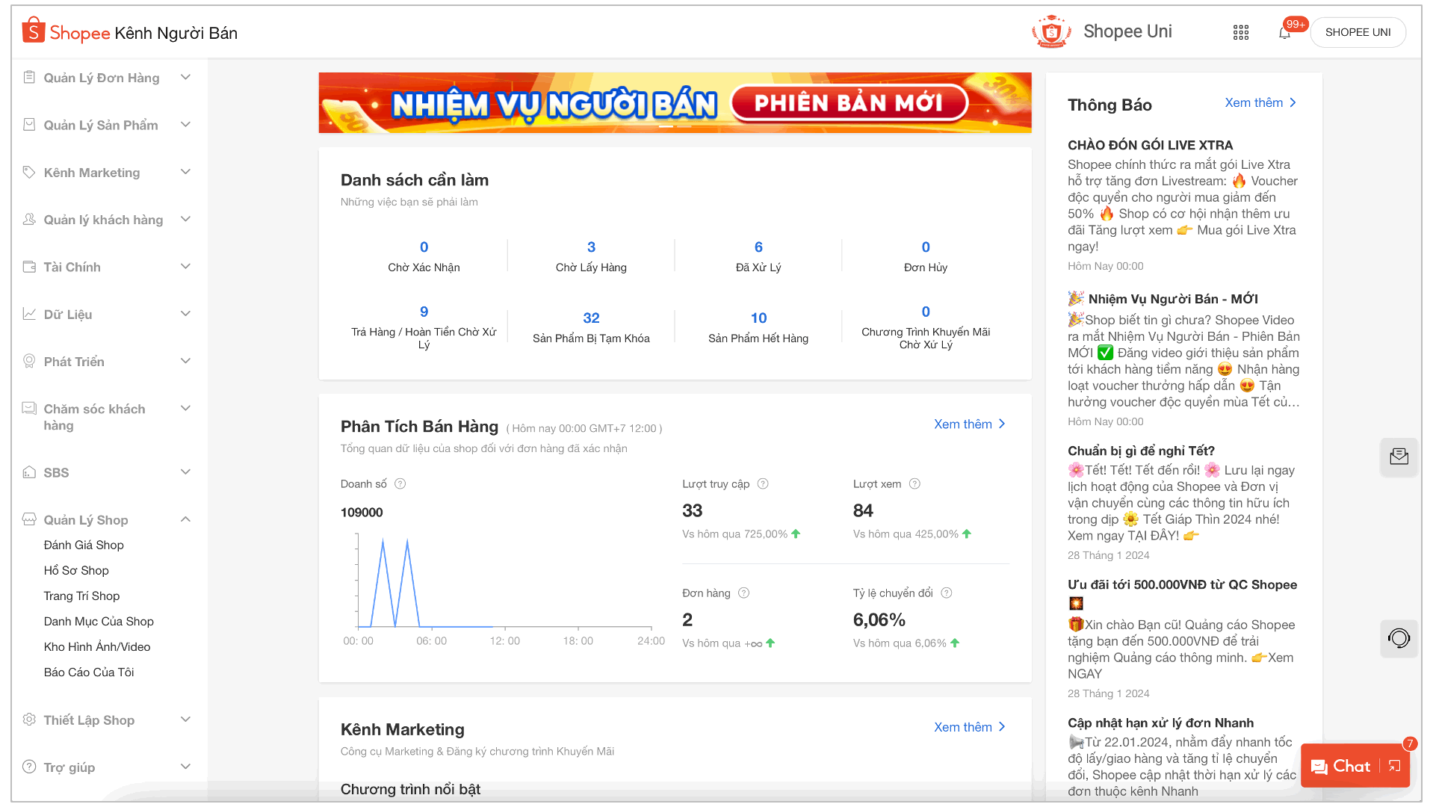Click the help icon beside Doanh số
This screenshot has height=807, width=1433.
pyautogui.click(x=400, y=483)
